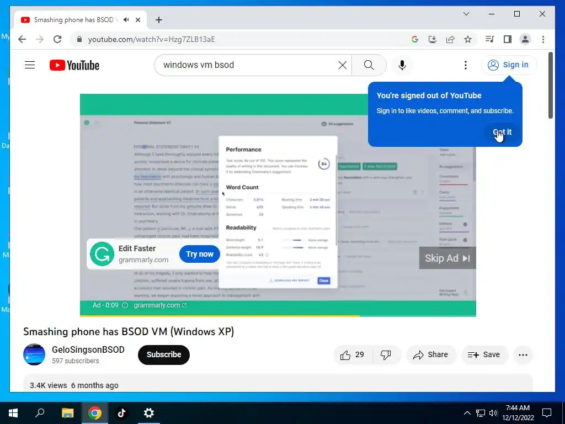
Task: Dismiss the popup with Got it
Action: click(502, 132)
